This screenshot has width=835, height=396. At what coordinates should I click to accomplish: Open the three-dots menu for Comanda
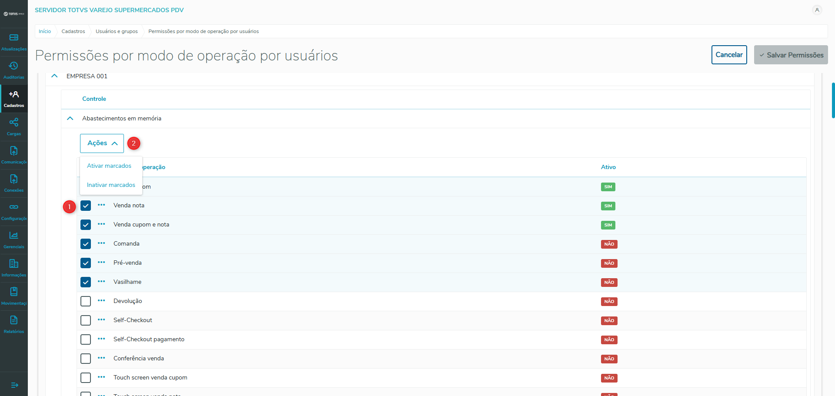[101, 243]
